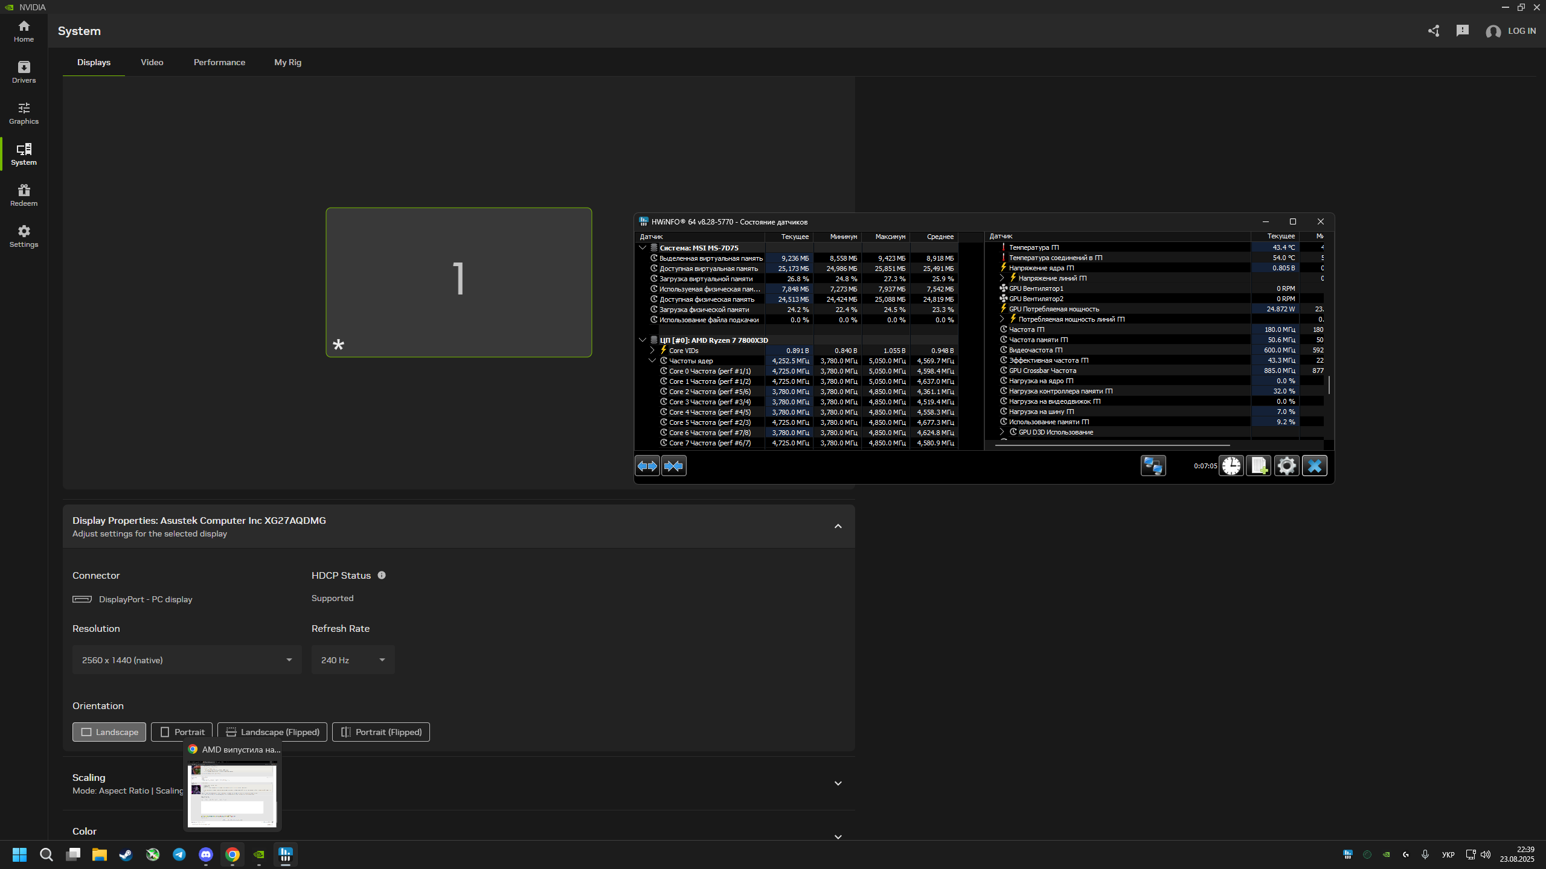Open the Windows Start menu
The width and height of the screenshot is (1546, 869).
click(x=19, y=855)
